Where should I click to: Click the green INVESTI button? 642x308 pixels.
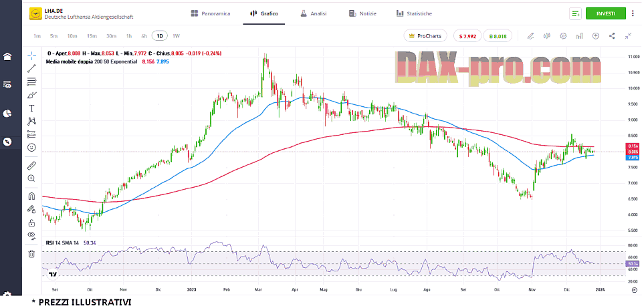pos(606,13)
